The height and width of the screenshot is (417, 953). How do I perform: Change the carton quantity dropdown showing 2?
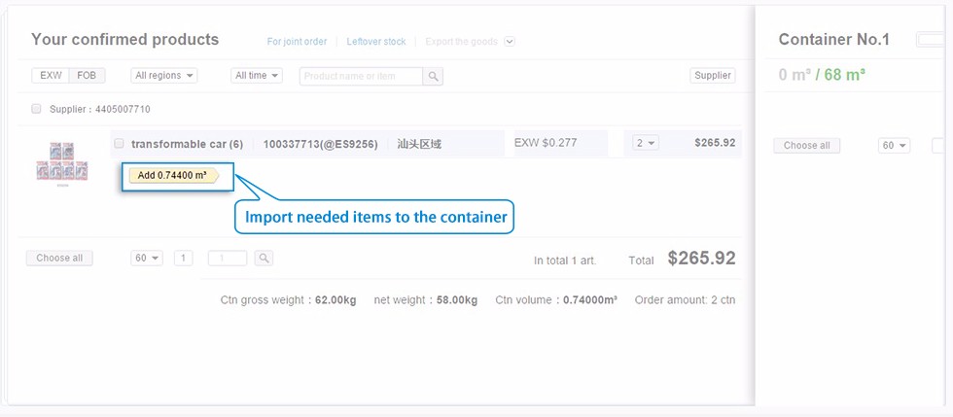click(x=646, y=143)
